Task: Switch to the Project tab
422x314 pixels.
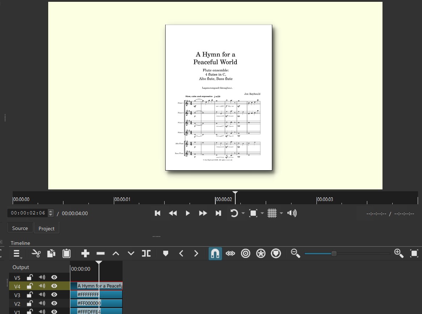Action: coord(46,229)
